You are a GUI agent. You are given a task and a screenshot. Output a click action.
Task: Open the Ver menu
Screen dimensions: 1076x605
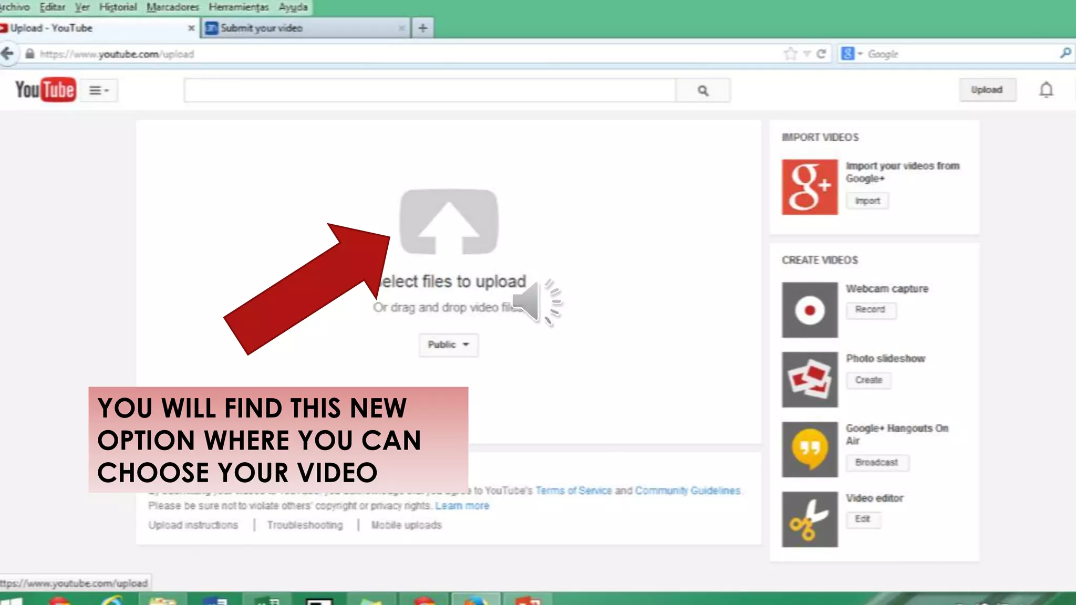point(82,7)
